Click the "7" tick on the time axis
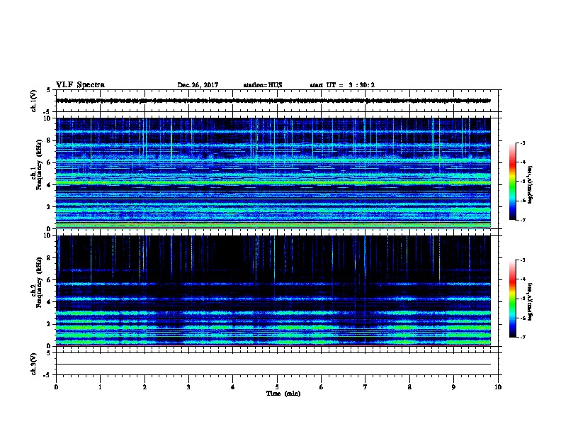The height and width of the screenshot is (434, 561). click(365, 387)
